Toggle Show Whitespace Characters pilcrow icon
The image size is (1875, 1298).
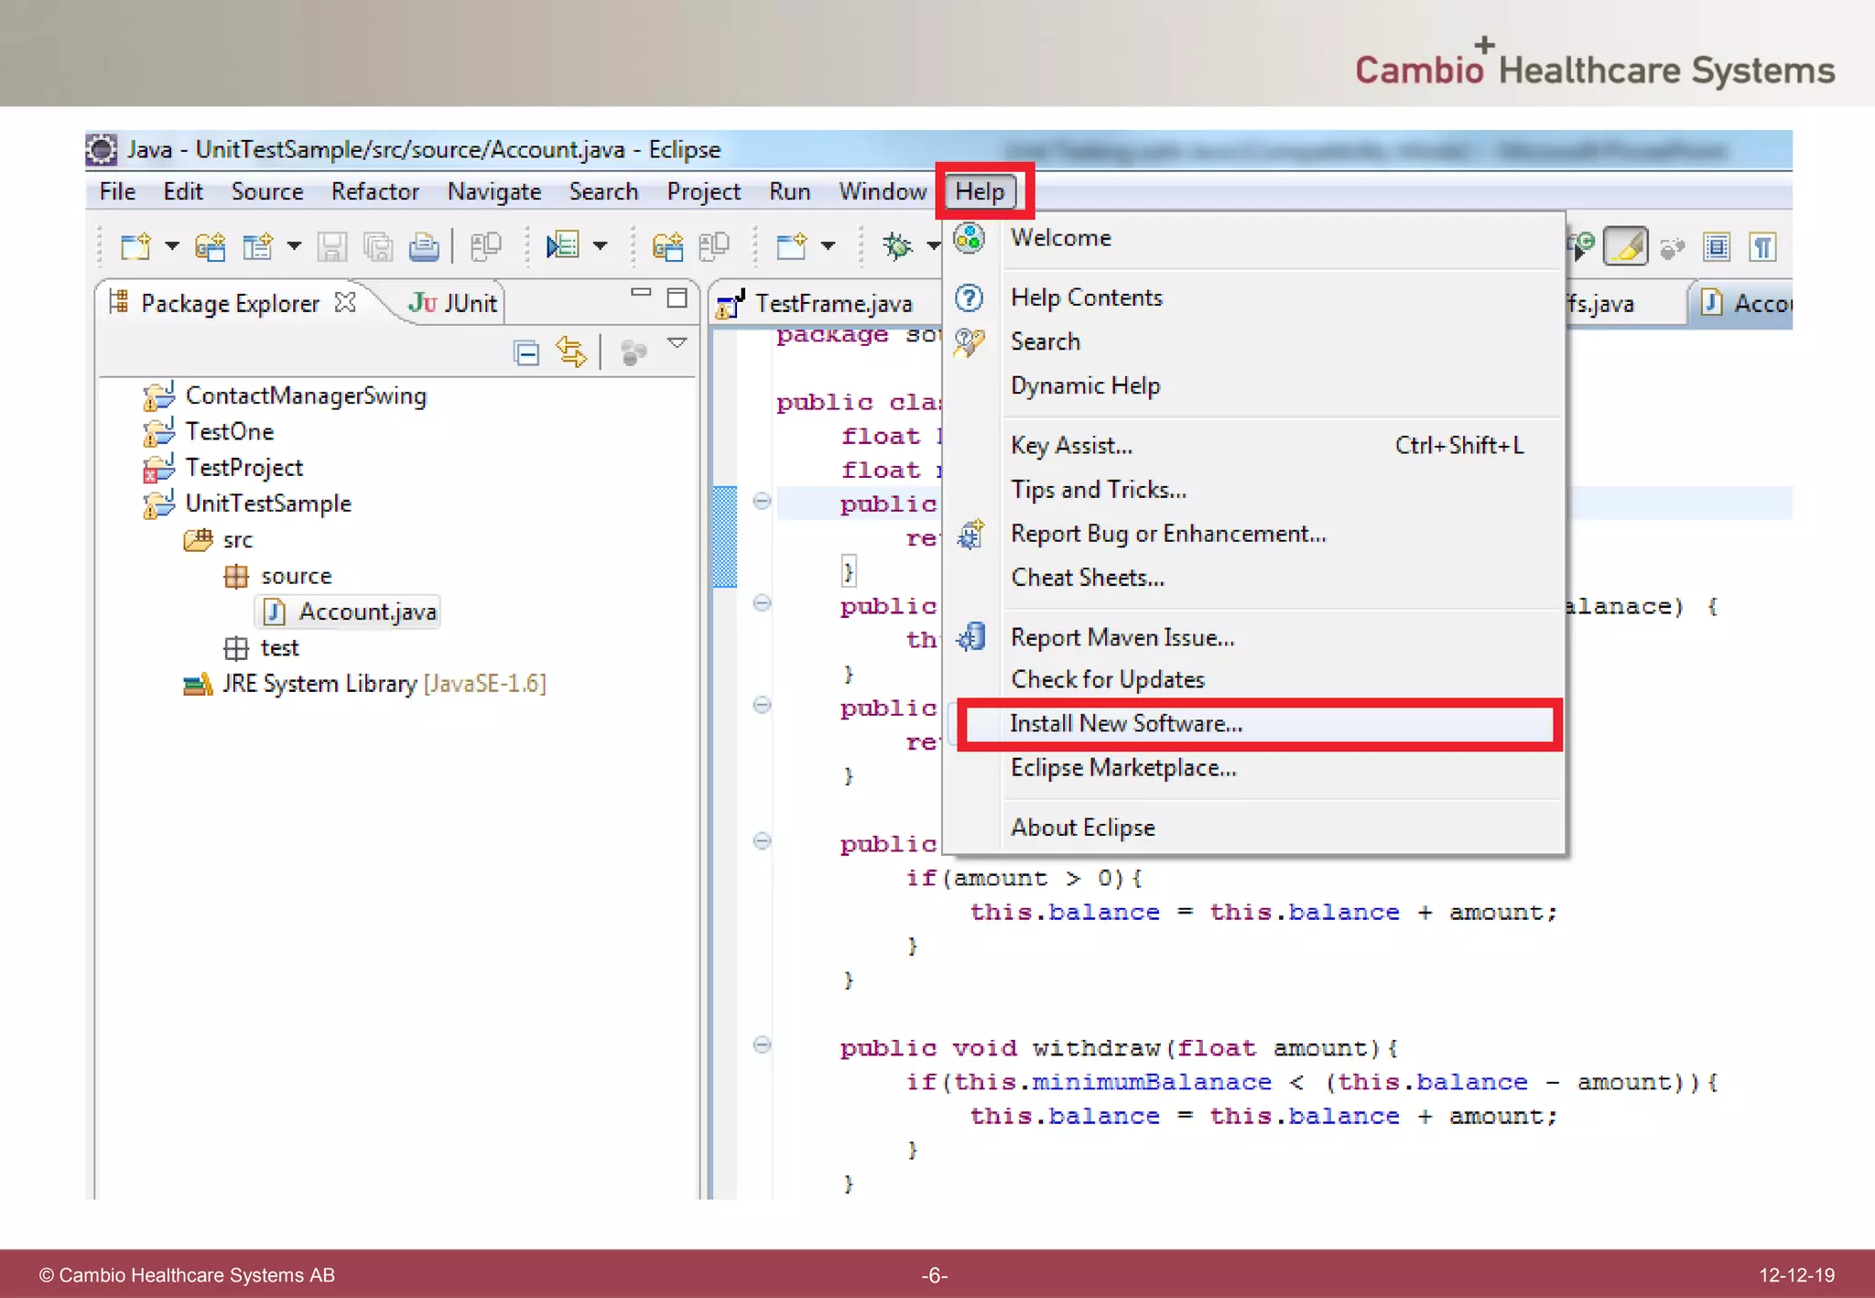1761,246
